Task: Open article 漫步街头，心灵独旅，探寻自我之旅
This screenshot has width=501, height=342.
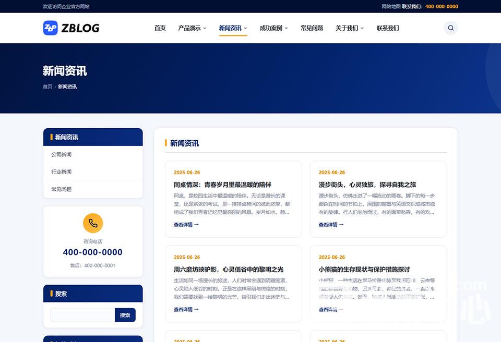Action: pyautogui.click(x=367, y=185)
